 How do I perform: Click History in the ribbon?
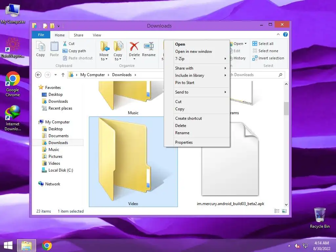click(x=238, y=58)
